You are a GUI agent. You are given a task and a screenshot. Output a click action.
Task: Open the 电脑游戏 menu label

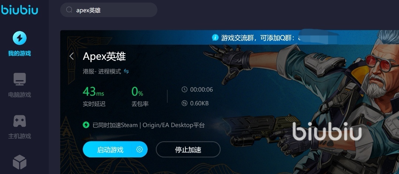[20, 95]
